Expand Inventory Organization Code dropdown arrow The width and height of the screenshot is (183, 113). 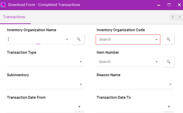[x=156, y=40]
